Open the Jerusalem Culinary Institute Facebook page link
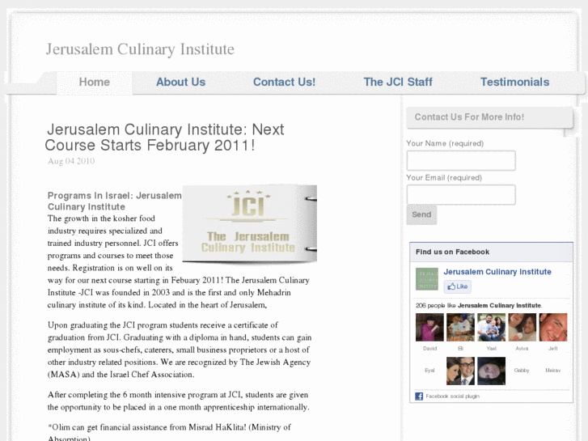588x441 pixels. 497,272
